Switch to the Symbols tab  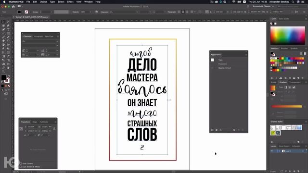pyautogui.click(x=294, y=49)
